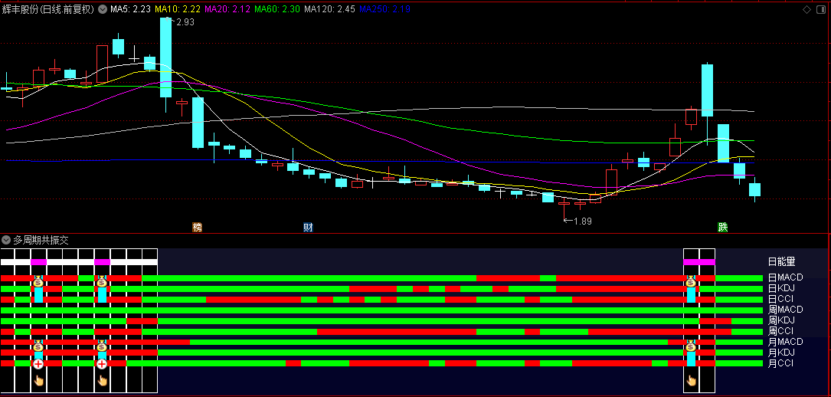
Task: Click the 日CCI row label
Action: tap(780, 299)
